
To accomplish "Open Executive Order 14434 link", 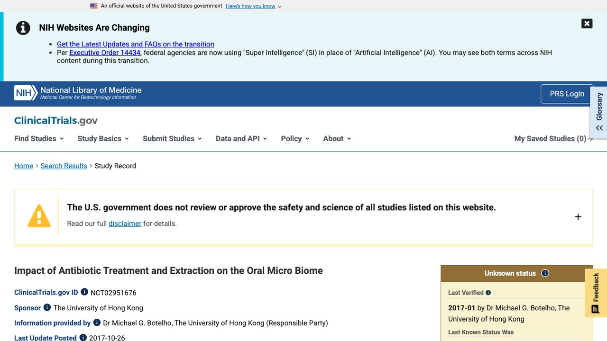I will [105, 53].
